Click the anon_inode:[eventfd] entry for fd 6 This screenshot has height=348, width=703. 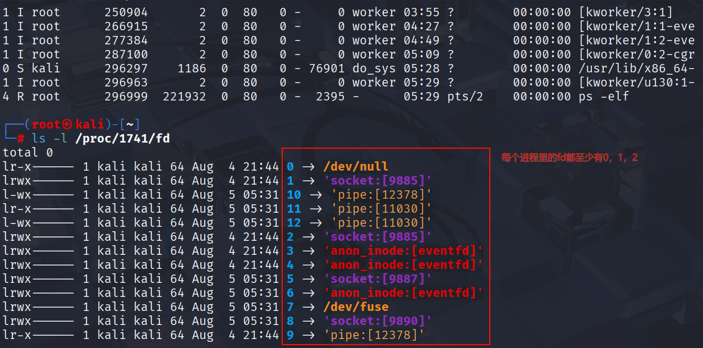(x=403, y=293)
